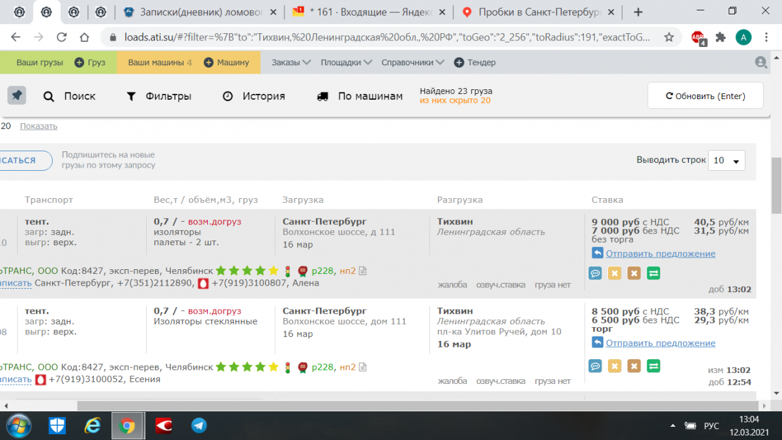
Task: Expand the Площадки dropdown menu
Action: pyautogui.click(x=345, y=63)
